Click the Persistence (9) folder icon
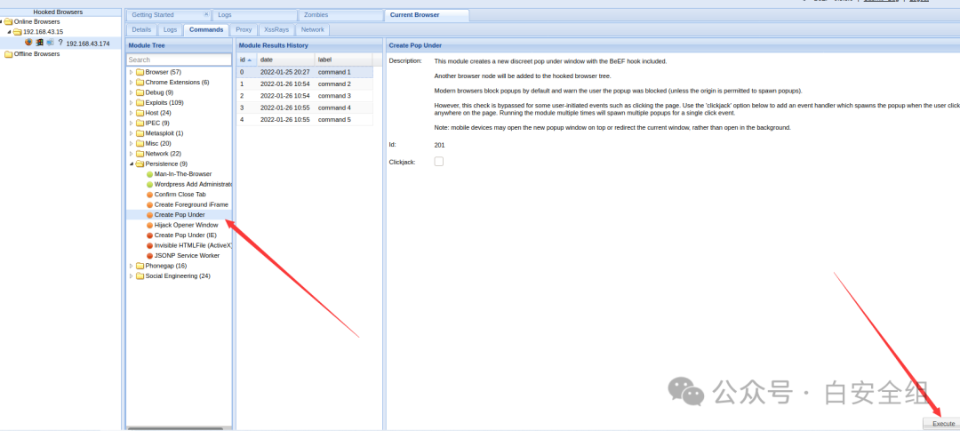The image size is (960, 431). [140, 164]
